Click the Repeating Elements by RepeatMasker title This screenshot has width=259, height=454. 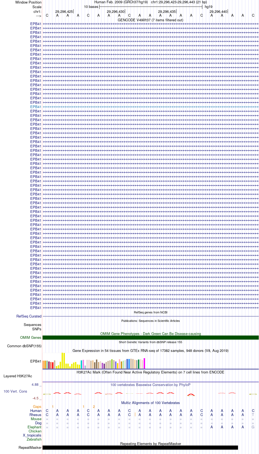150,444
